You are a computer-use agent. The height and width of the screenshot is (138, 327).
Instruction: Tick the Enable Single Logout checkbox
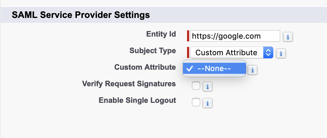(x=196, y=102)
